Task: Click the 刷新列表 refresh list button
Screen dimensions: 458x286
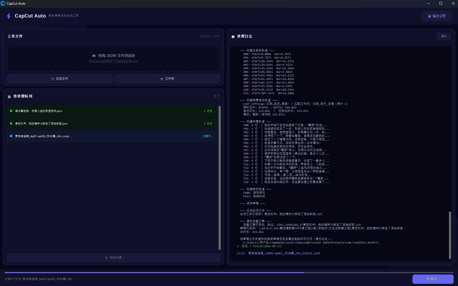Action: [x=114, y=258]
